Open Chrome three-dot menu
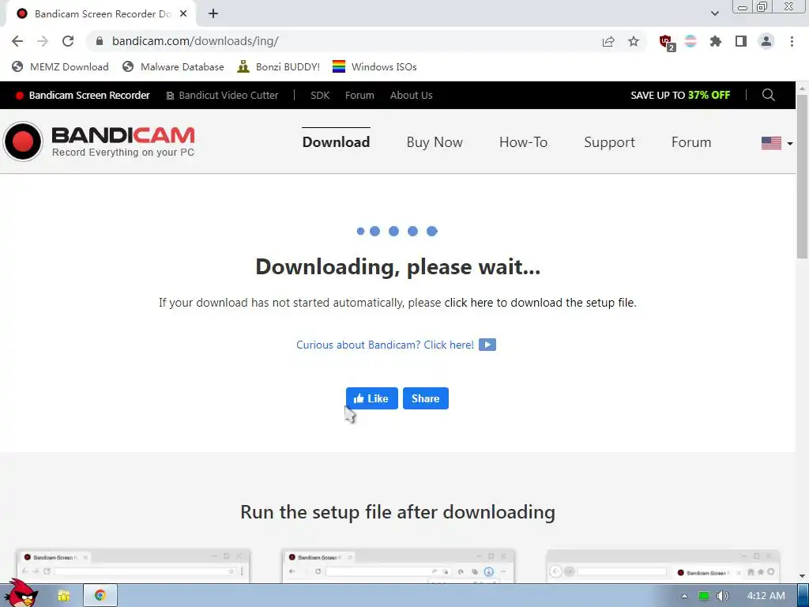This screenshot has width=809, height=607. pyautogui.click(x=792, y=41)
